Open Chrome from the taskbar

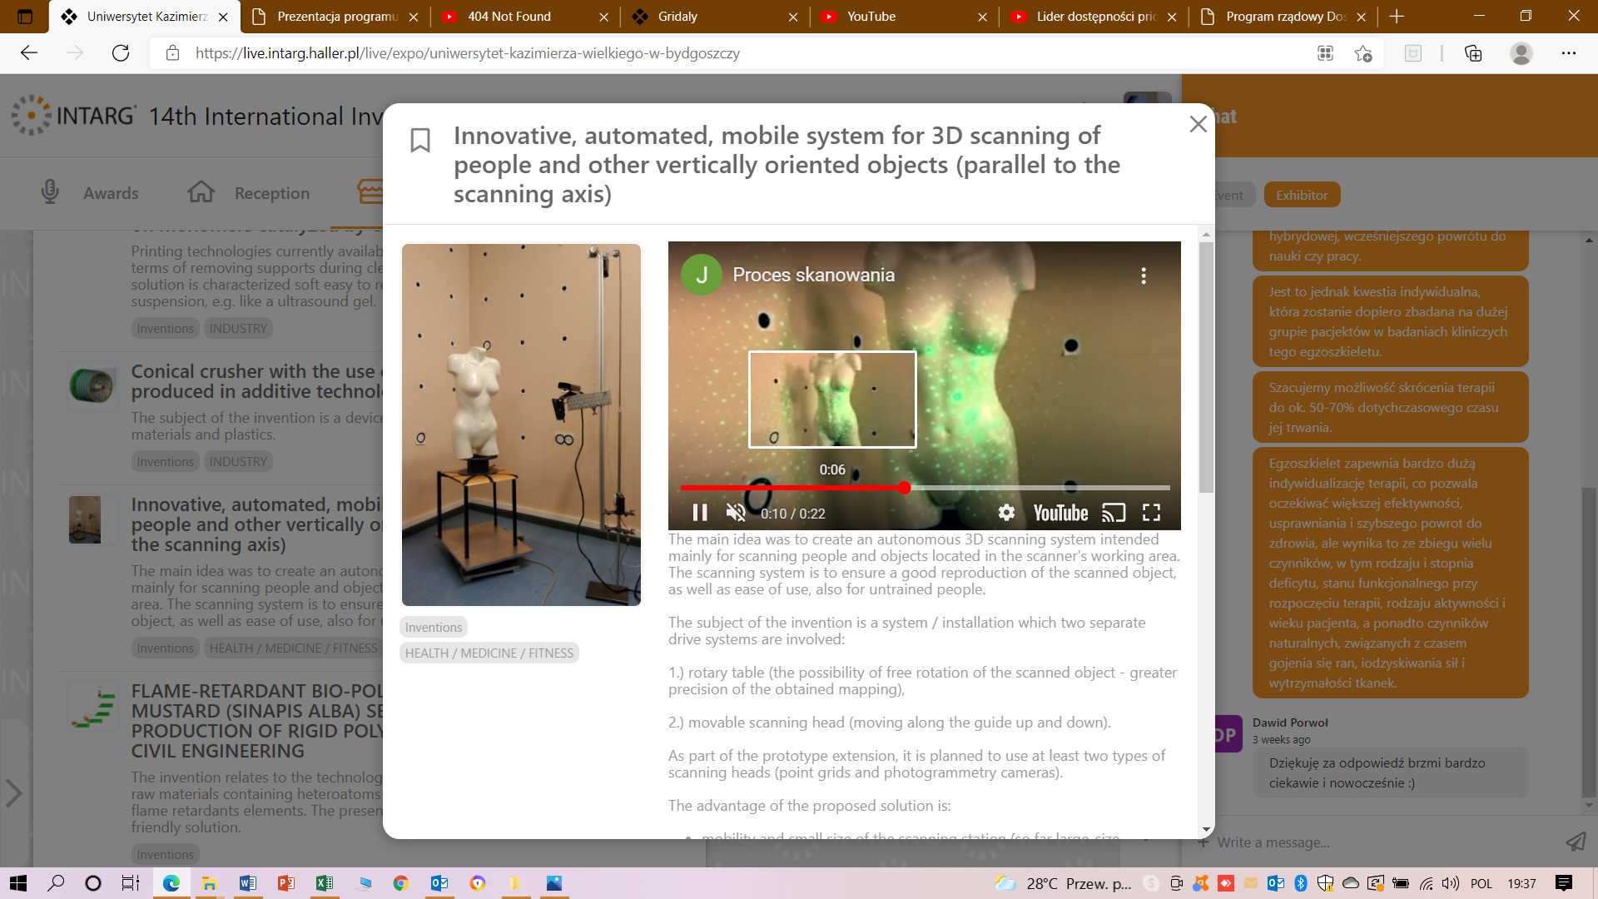point(400,883)
